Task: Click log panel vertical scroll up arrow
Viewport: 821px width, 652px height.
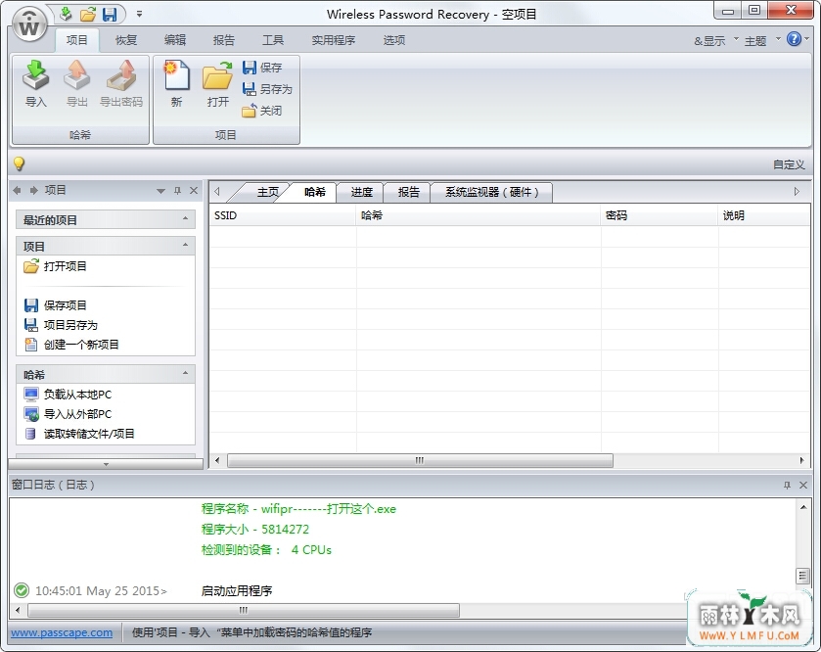Action: [x=803, y=507]
